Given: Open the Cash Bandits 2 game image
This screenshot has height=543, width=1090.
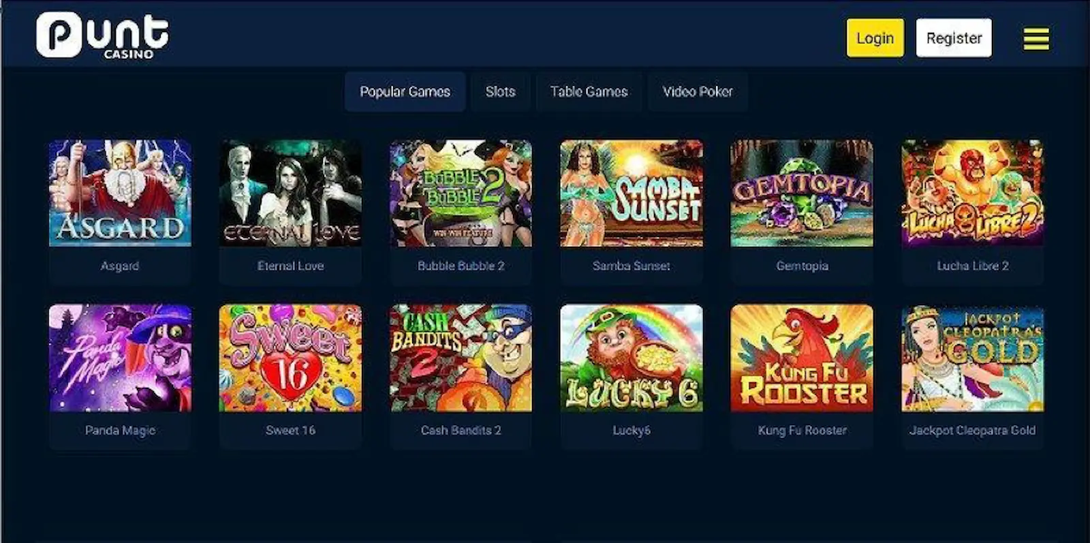Looking at the screenshot, I should tap(461, 358).
